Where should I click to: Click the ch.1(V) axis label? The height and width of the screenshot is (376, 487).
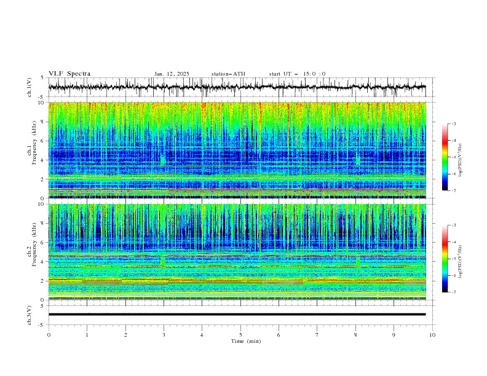click(x=30, y=87)
